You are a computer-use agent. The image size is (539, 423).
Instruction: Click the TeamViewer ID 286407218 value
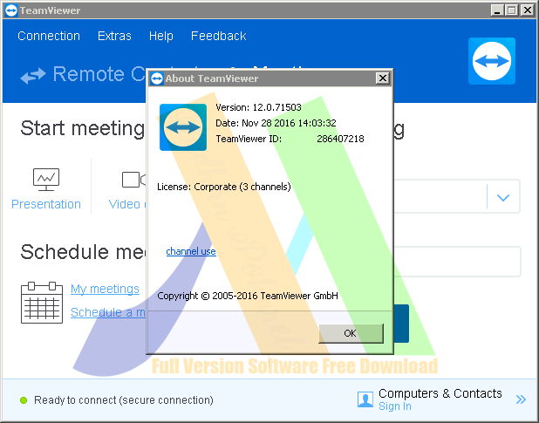(x=340, y=139)
